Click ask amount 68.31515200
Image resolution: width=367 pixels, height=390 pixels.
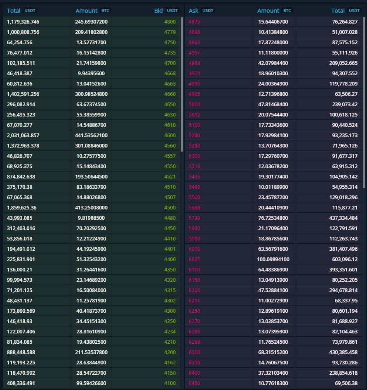point(273,352)
